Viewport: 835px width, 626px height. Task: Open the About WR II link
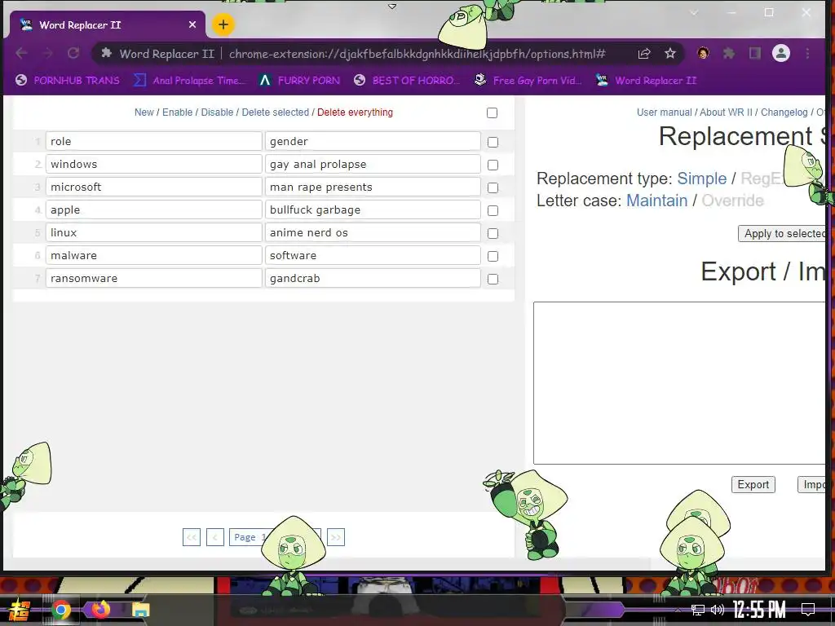point(726,112)
